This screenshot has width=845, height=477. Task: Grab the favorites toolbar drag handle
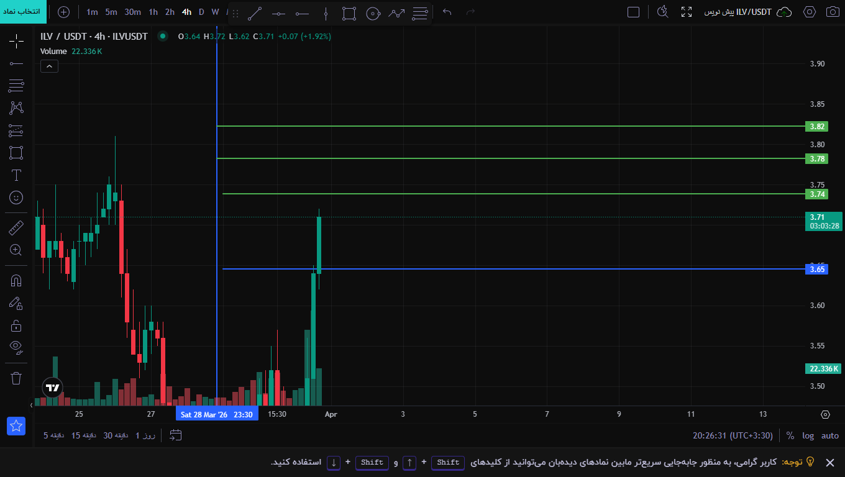235,13
